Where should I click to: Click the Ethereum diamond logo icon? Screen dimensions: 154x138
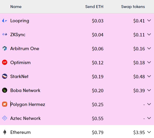click(5, 132)
